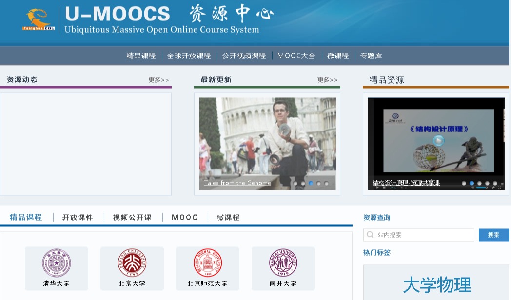Viewport: 511px width, 300px height.
Task: Click the blue 搜索 search button
Action: pyautogui.click(x=493, y=235)
